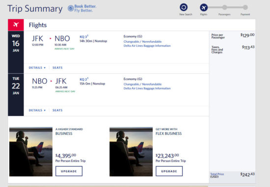Upgrade to Flex Business for $23,243
270x187 pixels.
tap(169, 171)
